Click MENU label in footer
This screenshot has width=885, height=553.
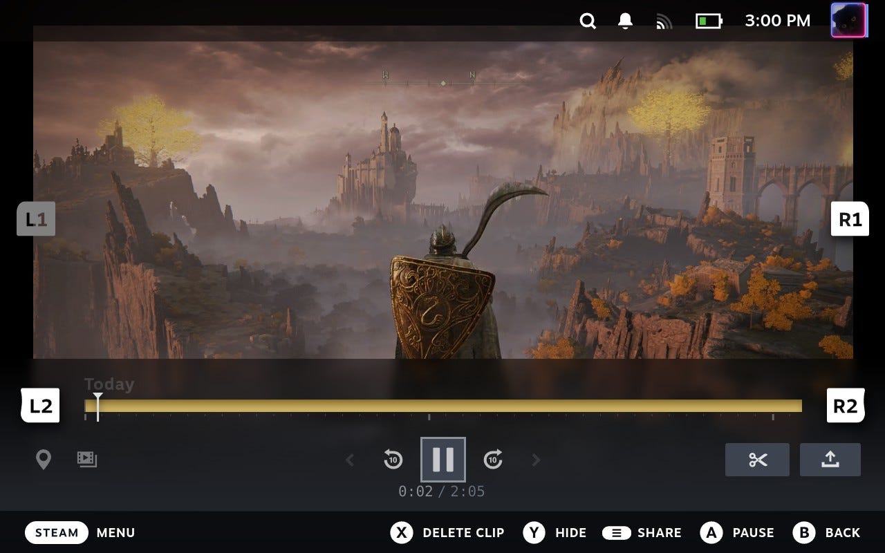(115, 533)
